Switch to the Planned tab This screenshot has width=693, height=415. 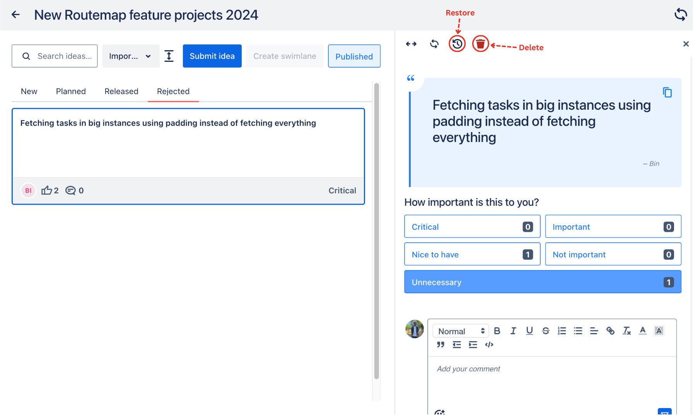click(x=70, y=91)
